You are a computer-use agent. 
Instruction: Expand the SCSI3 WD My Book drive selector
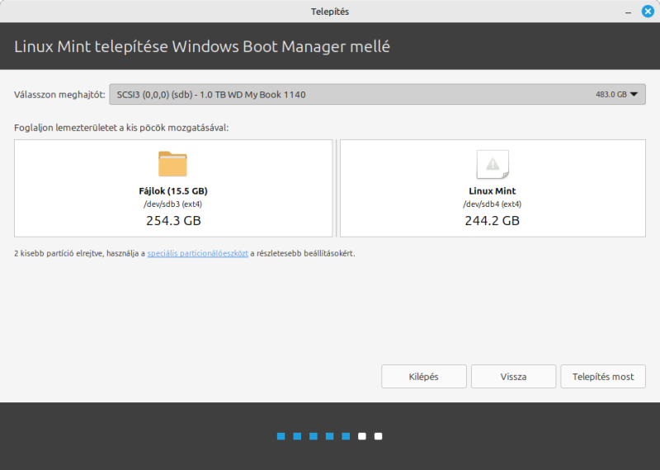click(x=377, y=94)
